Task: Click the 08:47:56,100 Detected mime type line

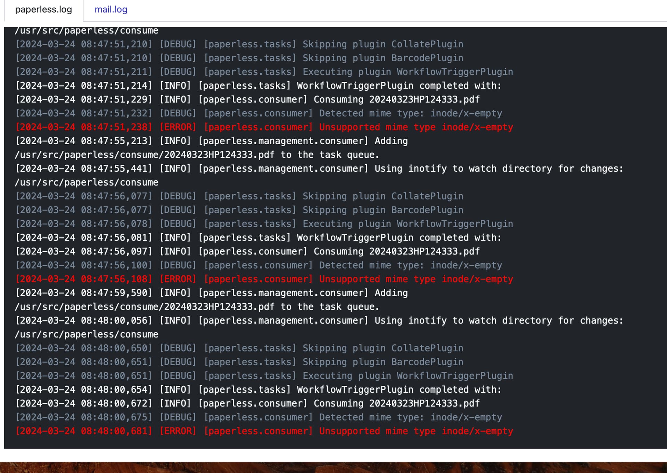Action: click(x=258, y=265)
